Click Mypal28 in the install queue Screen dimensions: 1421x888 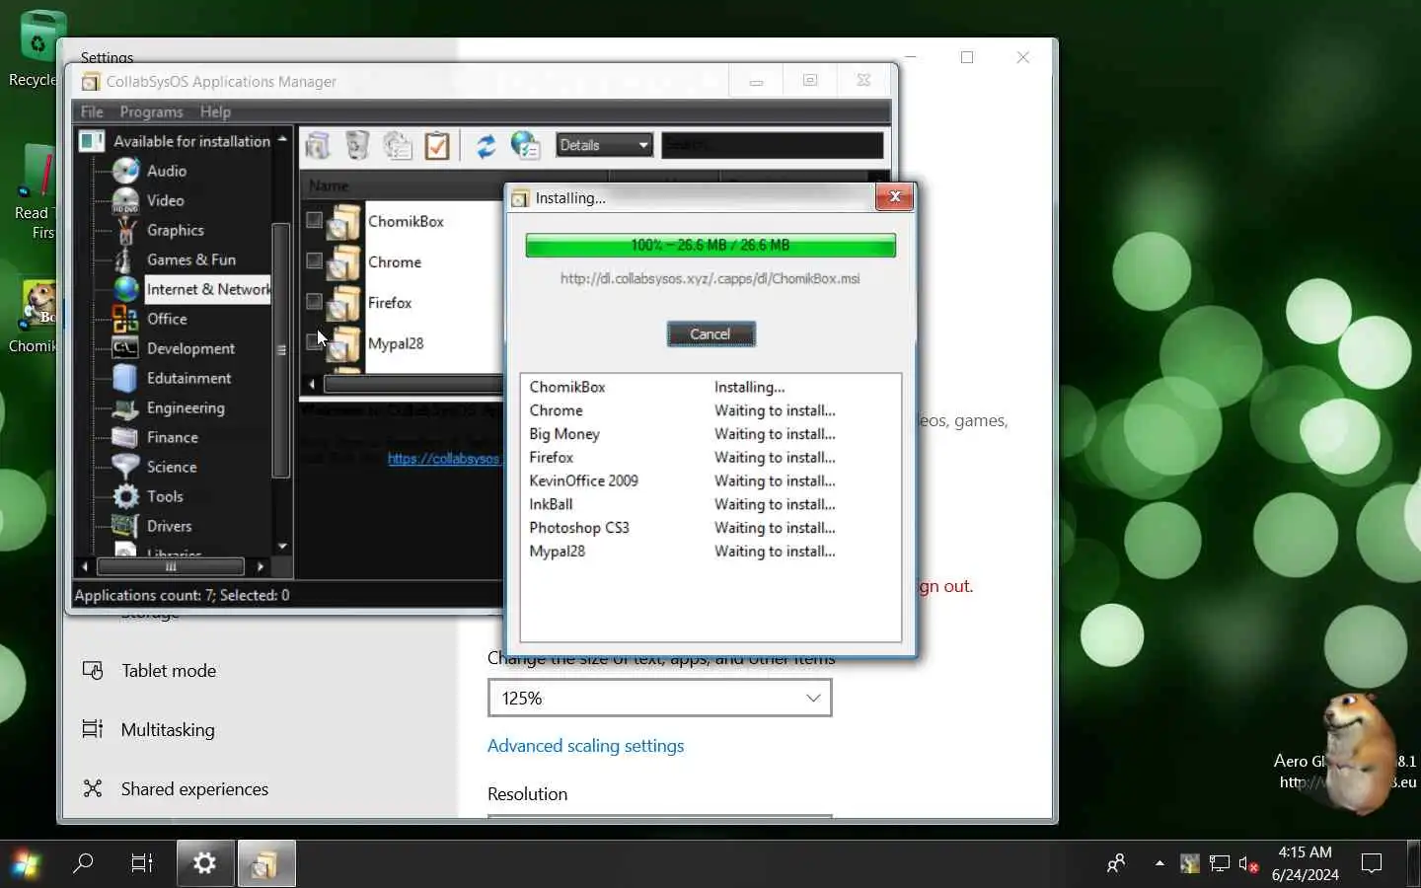point(557,552)
